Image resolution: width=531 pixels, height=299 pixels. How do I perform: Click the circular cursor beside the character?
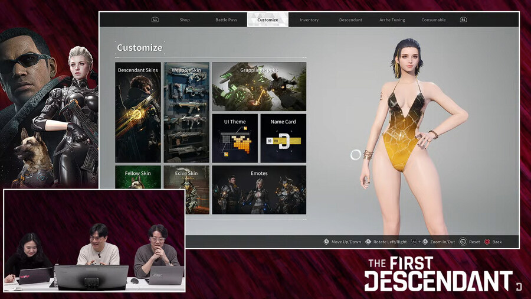(x=356, y=155)
